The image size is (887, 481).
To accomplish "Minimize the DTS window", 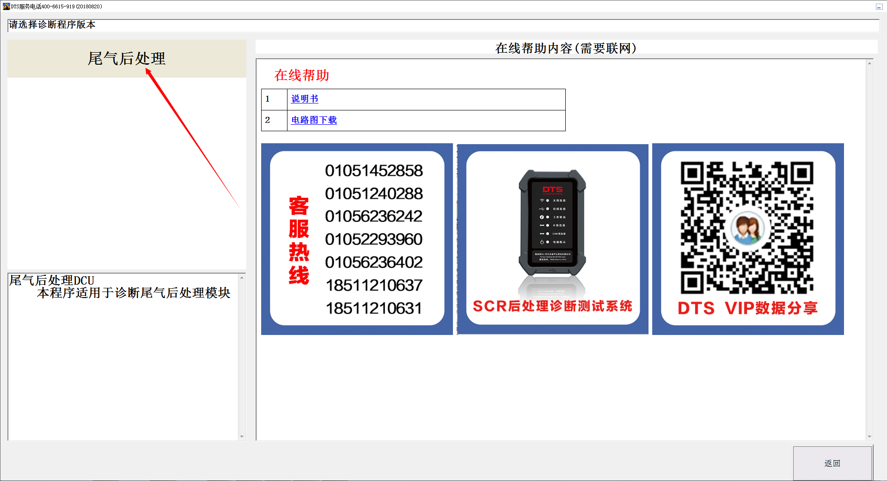I will tap(879, 6).
